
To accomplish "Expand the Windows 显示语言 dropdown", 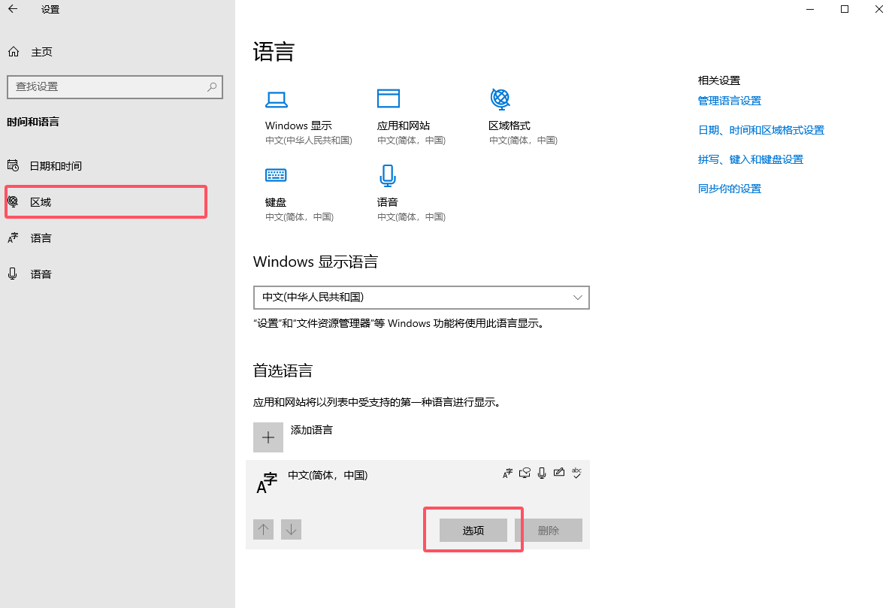I will tap(421, 298).
